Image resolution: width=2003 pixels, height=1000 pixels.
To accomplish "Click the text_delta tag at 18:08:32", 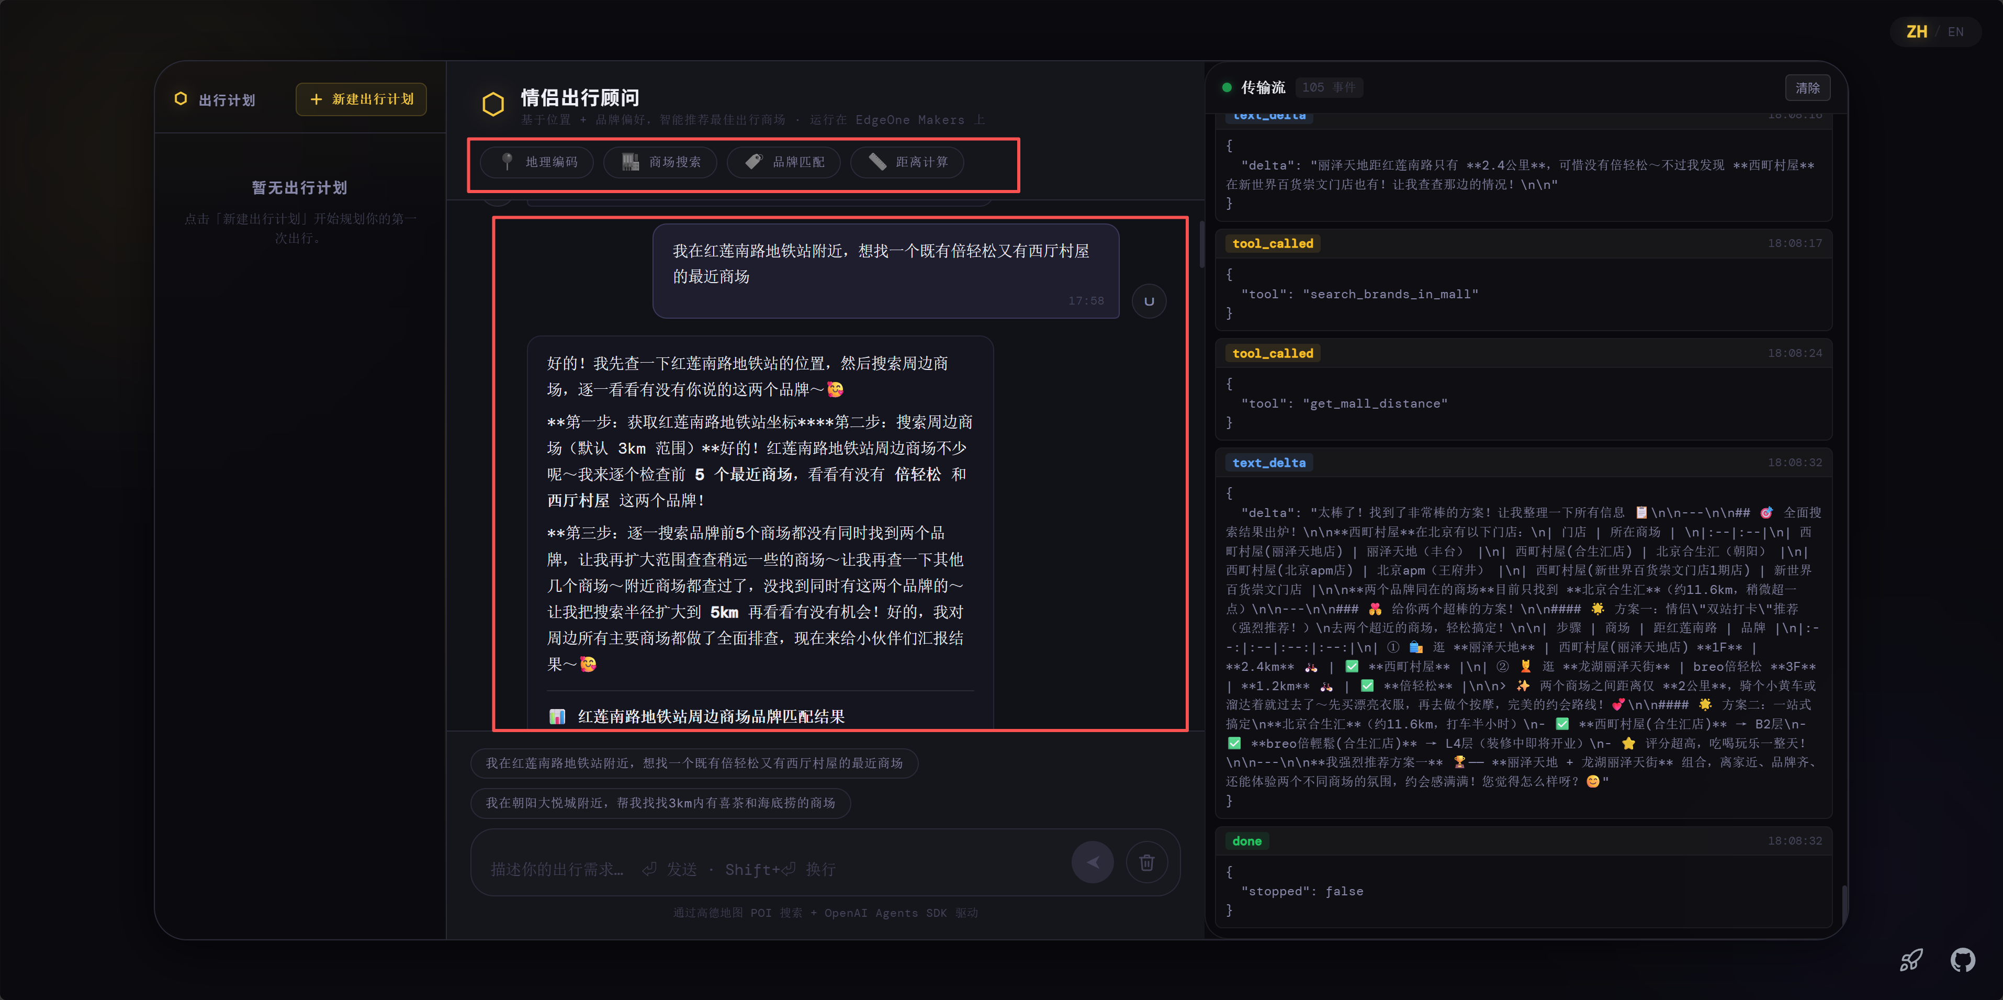I will point(1269,463).
